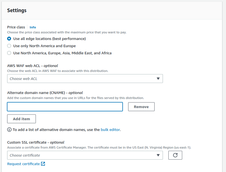Click the 'AWS WAF web ACL - optional' label
226x172 pixels.
tap(32, 66)
